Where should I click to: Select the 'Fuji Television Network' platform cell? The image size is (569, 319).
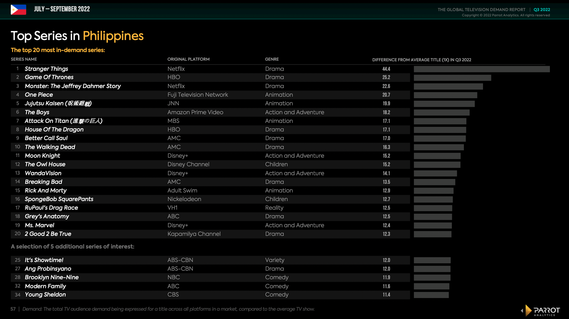(x=198, y=95)
